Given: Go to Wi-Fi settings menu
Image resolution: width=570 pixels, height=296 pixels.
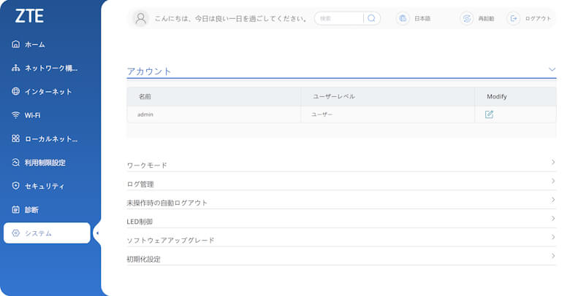Looking at the screenshot, I should pyautogui.click(x=32, y=115).
